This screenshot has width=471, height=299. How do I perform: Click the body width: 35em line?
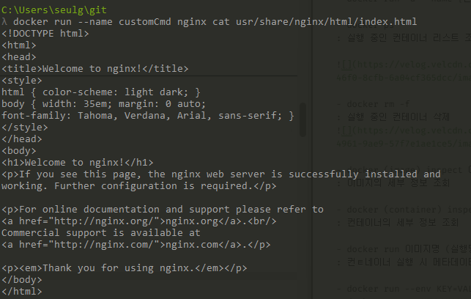coord(103,104)
